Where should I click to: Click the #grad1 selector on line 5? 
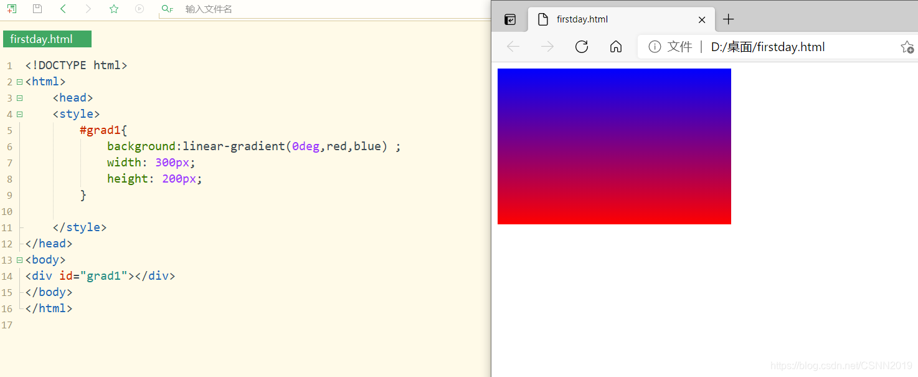(100, 130)
